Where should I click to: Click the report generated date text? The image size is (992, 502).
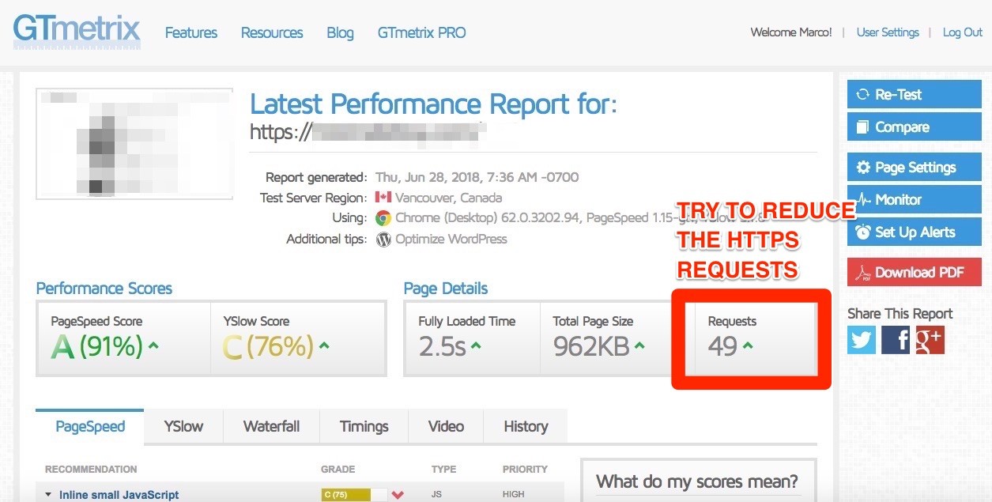[477, 177]
